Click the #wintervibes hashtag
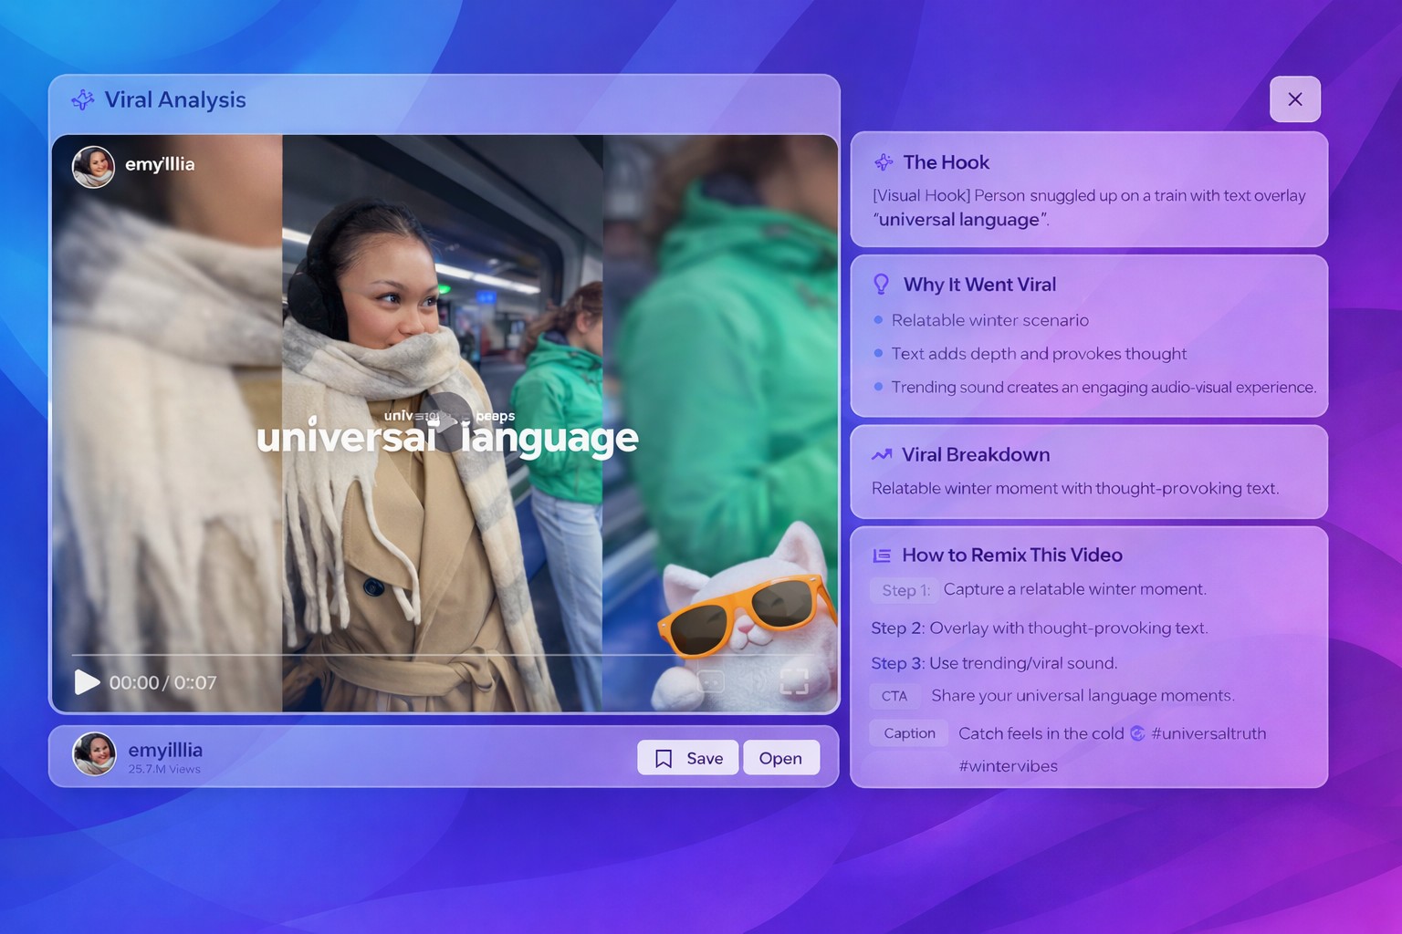 (1008, 766)
